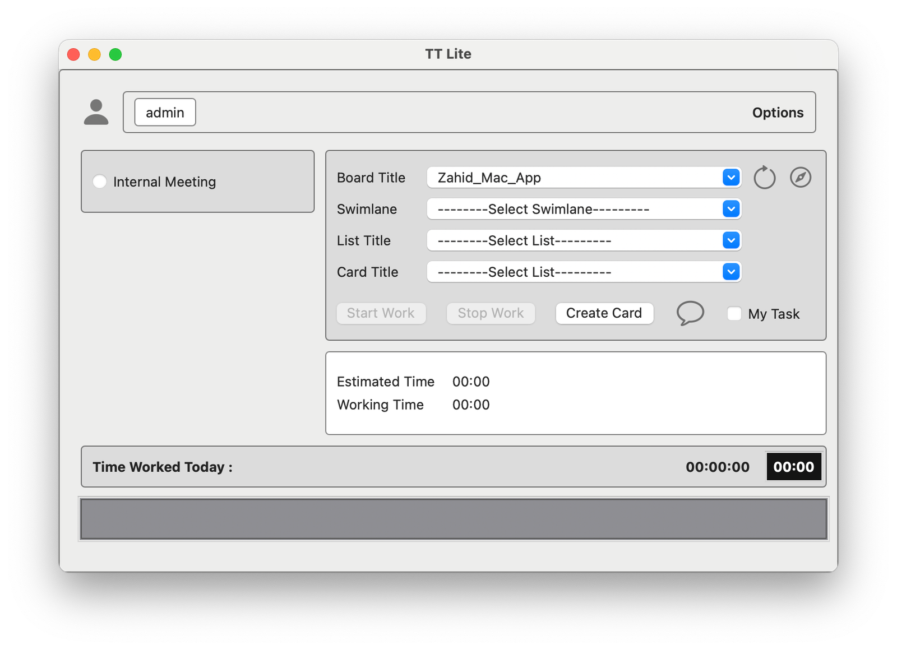Click the Start Work button
Viewport: 897px width, 650px height.
pos(381,313)
